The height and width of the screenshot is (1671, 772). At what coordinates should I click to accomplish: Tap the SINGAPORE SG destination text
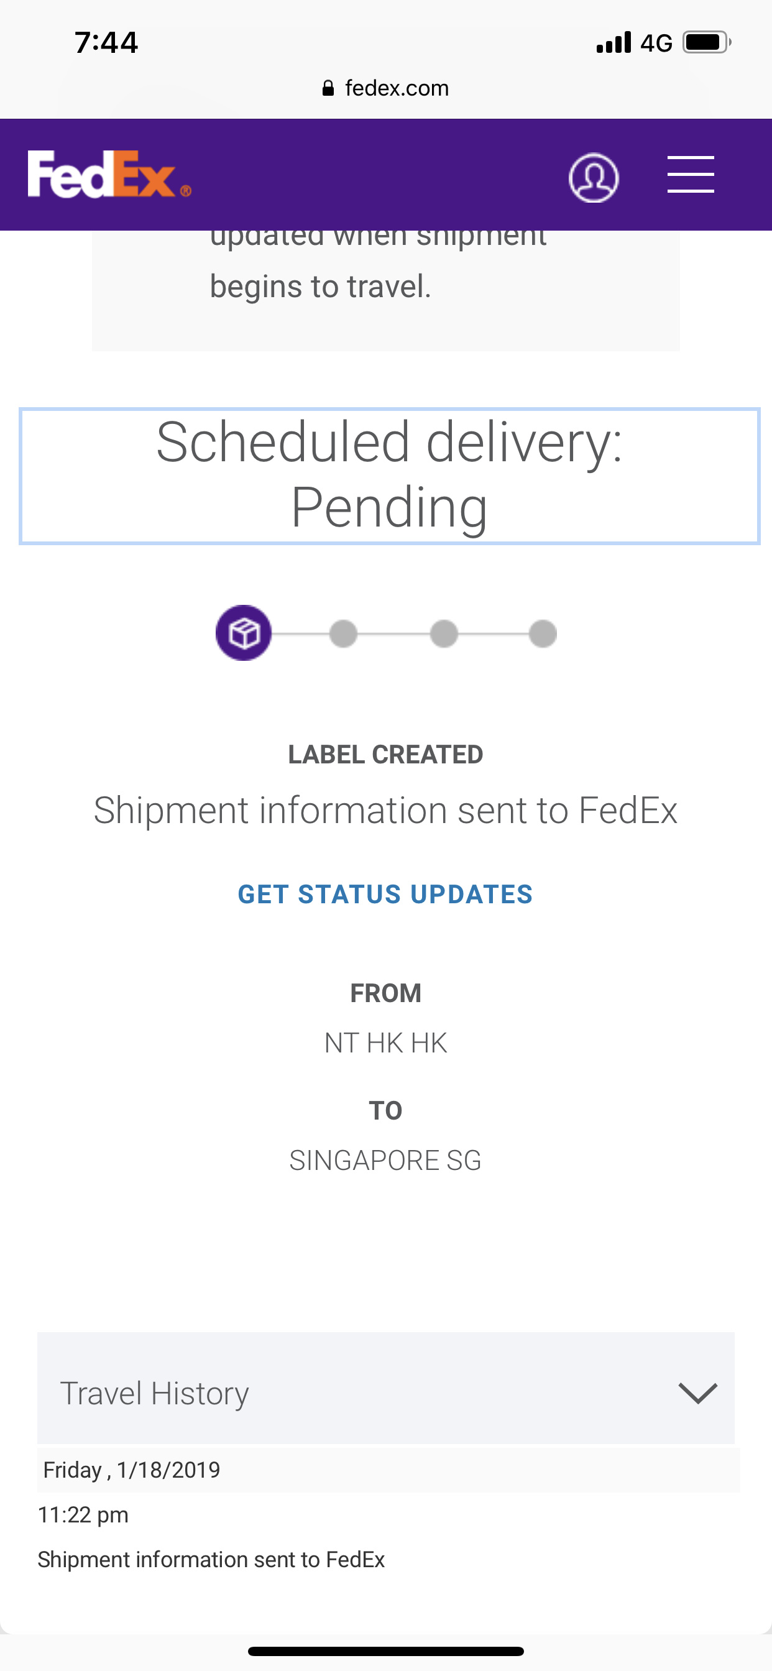click(385, 1161)
